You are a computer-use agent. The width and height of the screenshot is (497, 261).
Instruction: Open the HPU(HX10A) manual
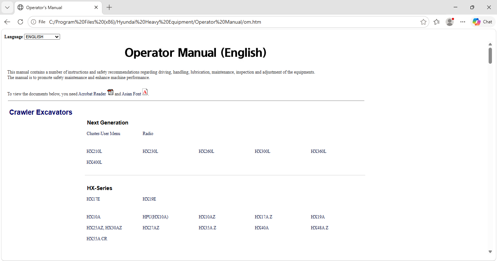[155, 217]
